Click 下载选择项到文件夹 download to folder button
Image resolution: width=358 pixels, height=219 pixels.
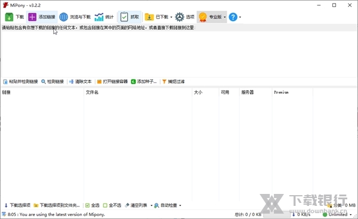(57, 205)
